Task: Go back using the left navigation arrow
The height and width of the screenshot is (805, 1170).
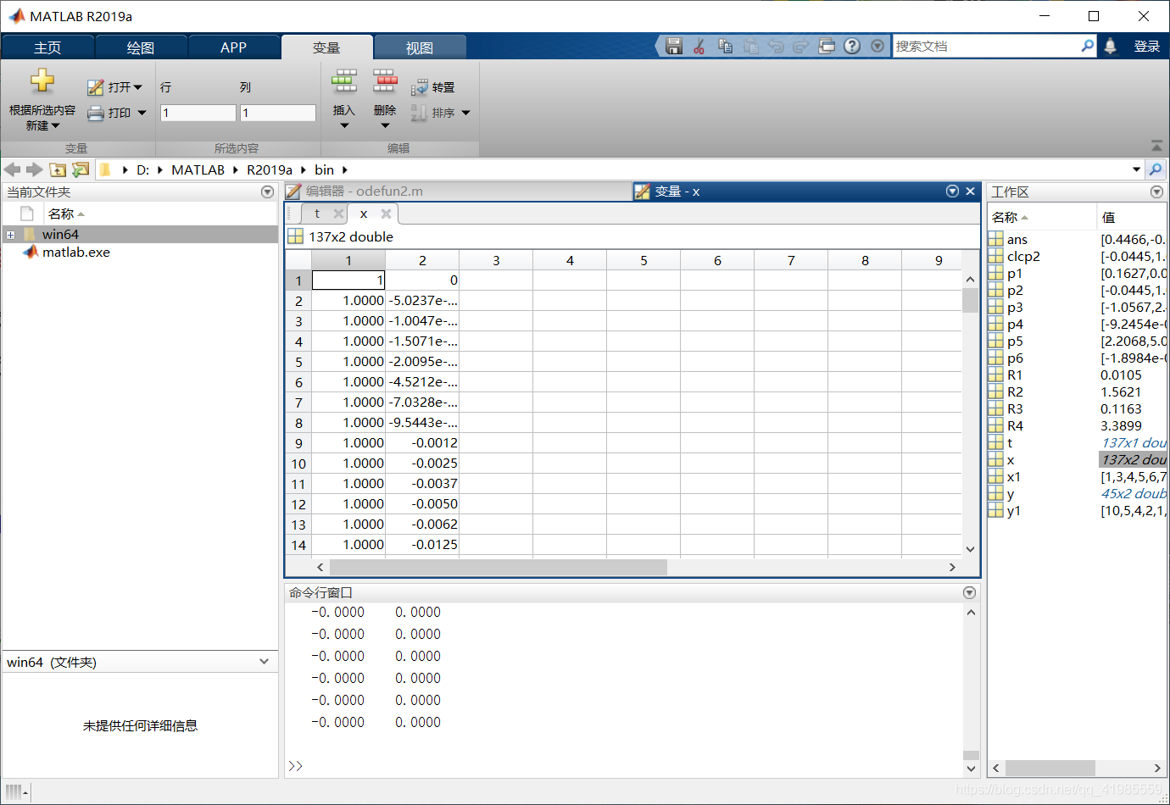Action: point(12,170)
